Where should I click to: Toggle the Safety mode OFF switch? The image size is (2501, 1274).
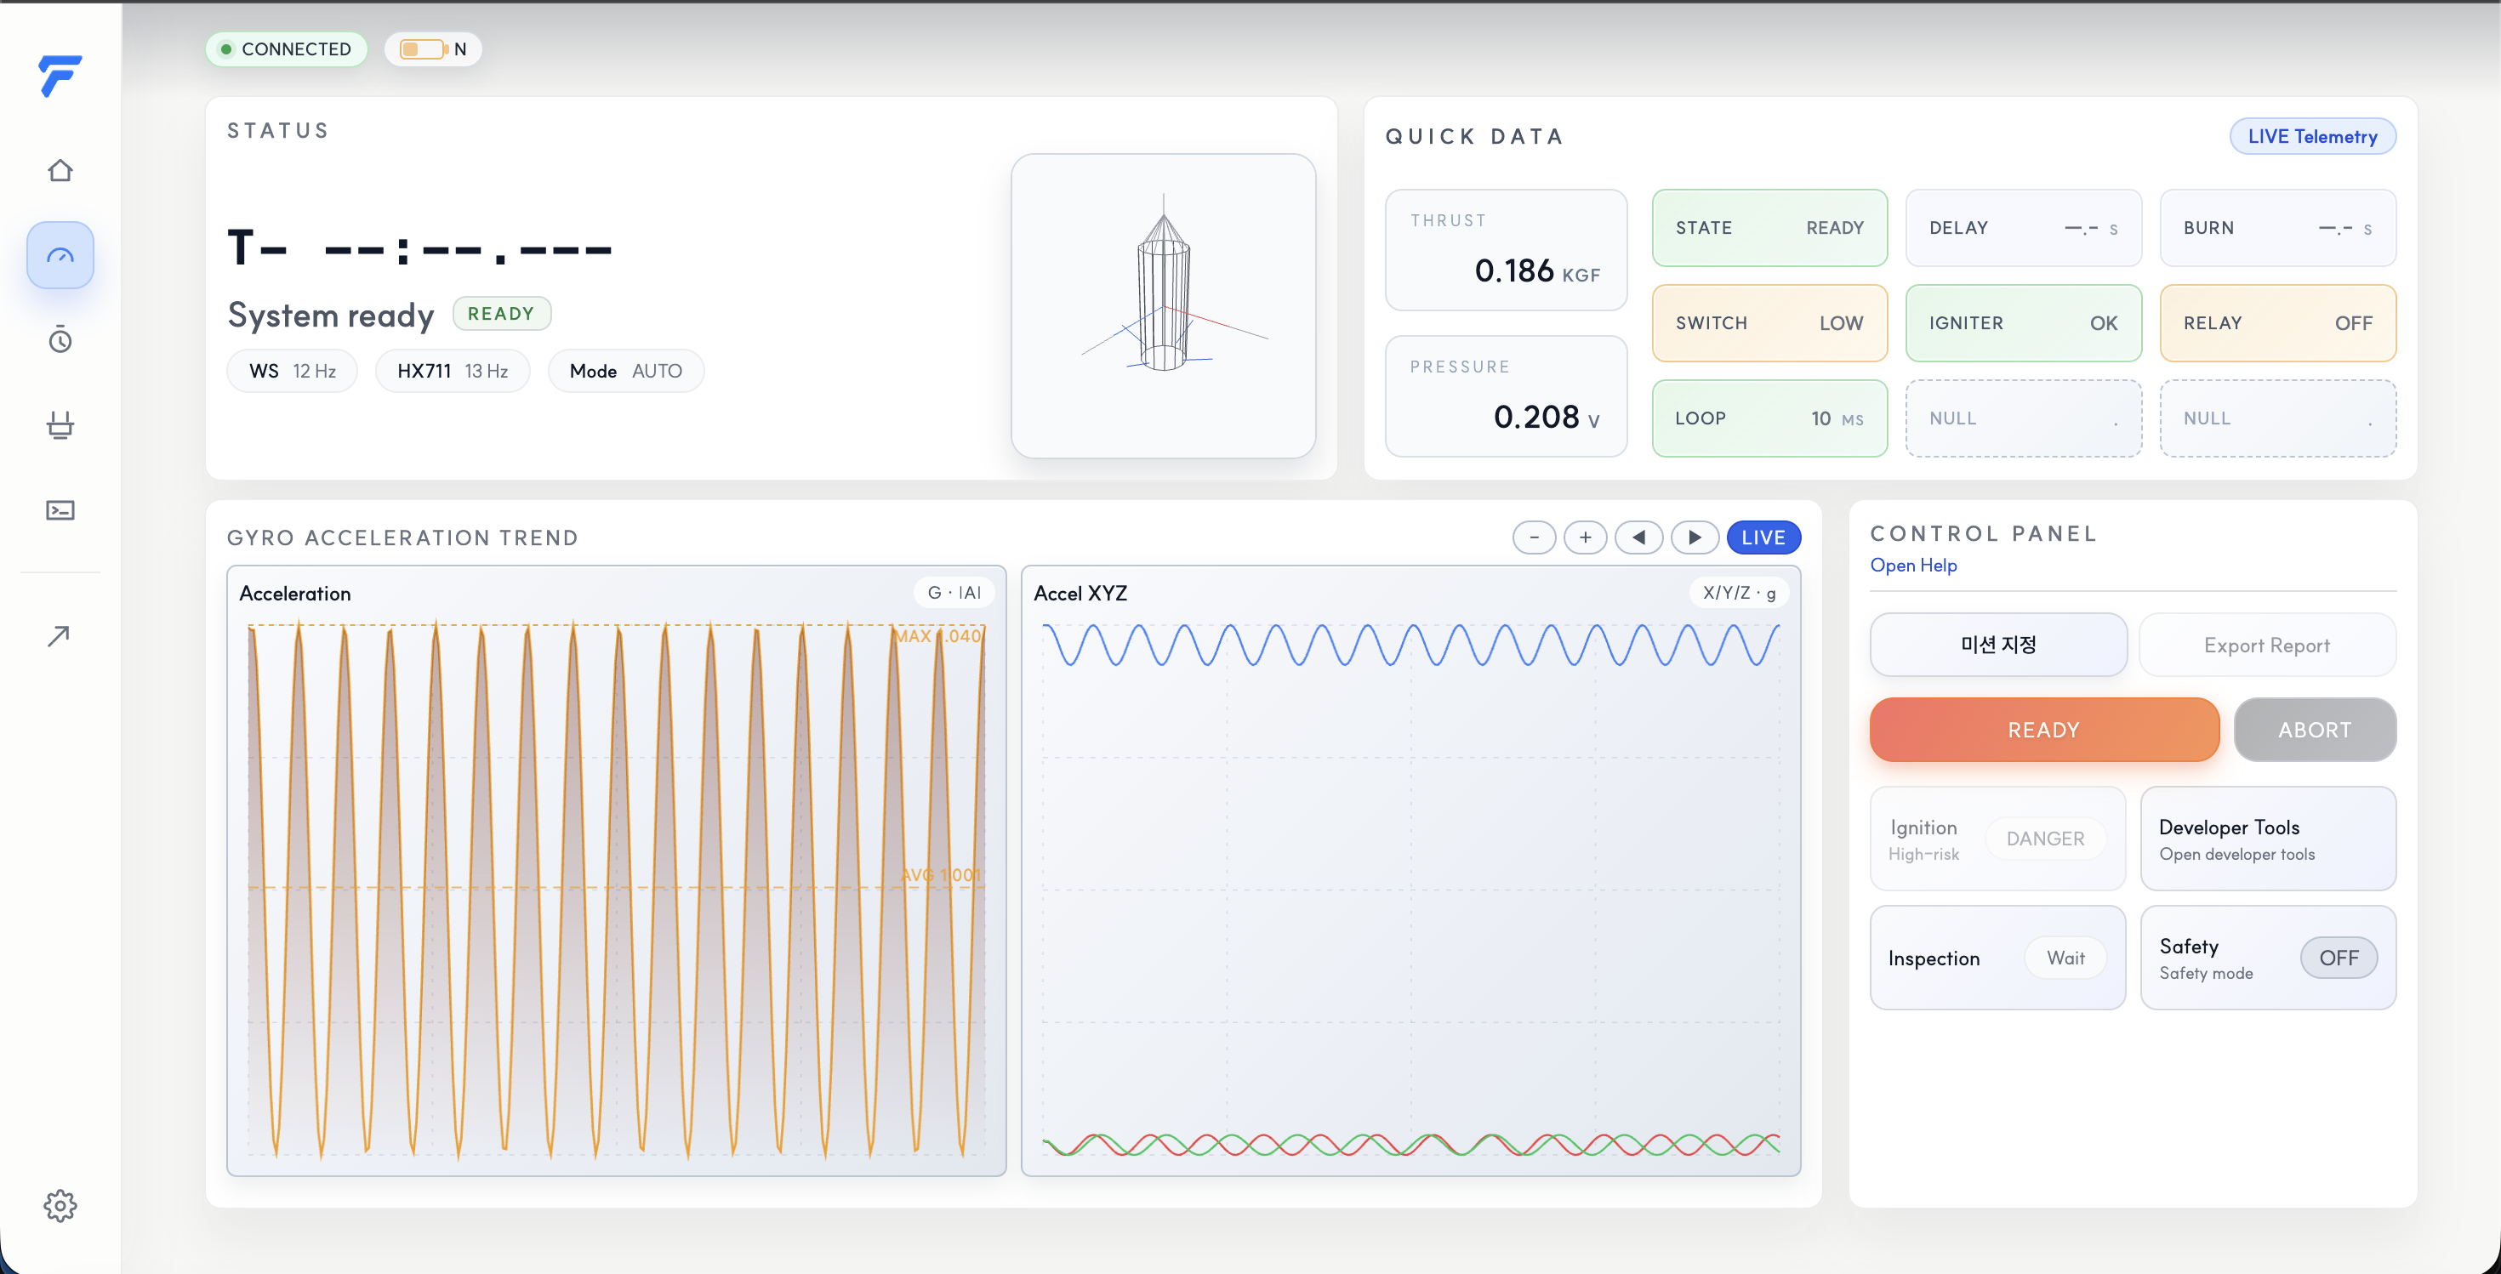[2338, 958]
